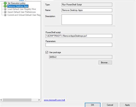This screenshot has height=107, width=136.
Task: Click the PowerShell script path field
Action: coord(79,36)
